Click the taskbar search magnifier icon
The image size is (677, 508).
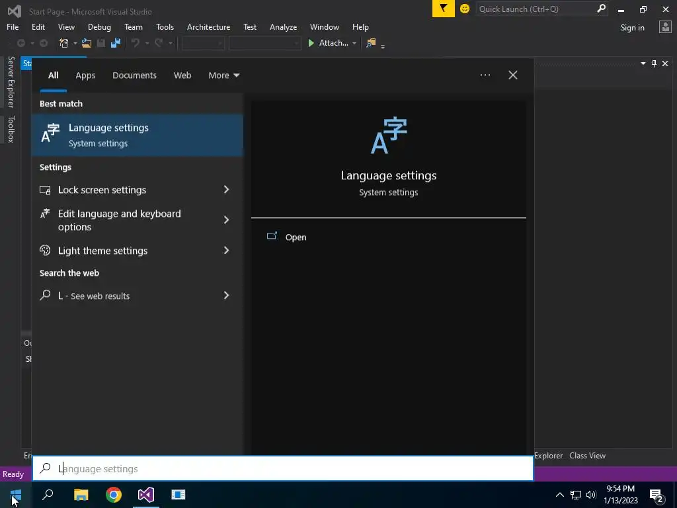[x=48, y=494]
